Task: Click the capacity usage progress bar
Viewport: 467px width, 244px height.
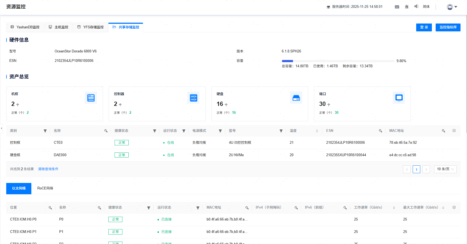Action: (x=338, y=61)
